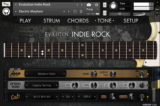Switch to the PLAY tab

(x=25, y=21)
